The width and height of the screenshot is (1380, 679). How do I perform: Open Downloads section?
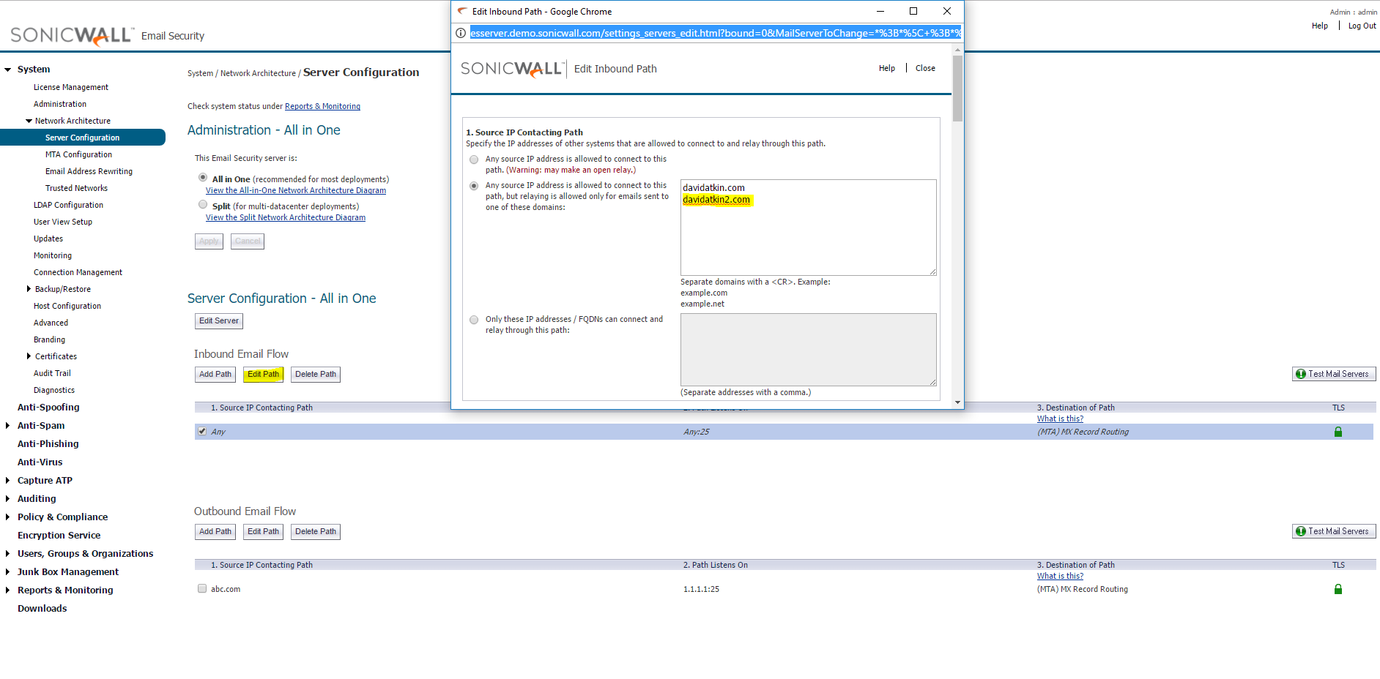(42, 609)
